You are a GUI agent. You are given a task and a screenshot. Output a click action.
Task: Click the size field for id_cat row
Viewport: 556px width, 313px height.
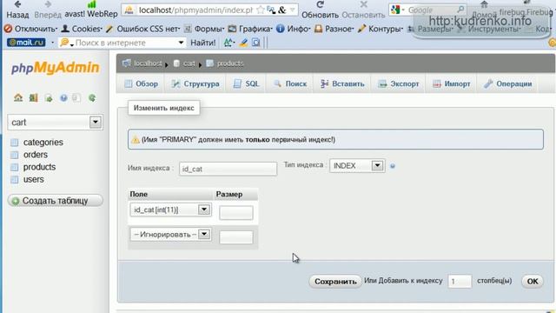click(x=236, y=213)
